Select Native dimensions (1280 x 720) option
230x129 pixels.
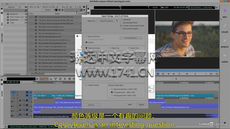tap(112, 89)
